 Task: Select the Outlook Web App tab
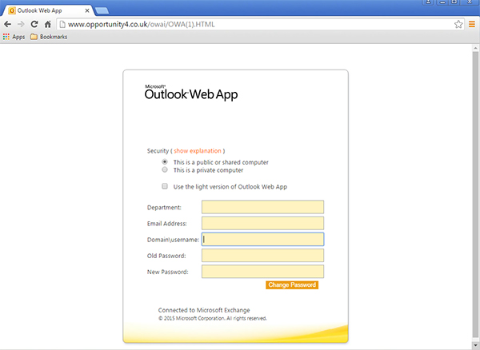(x=46, y=10)
